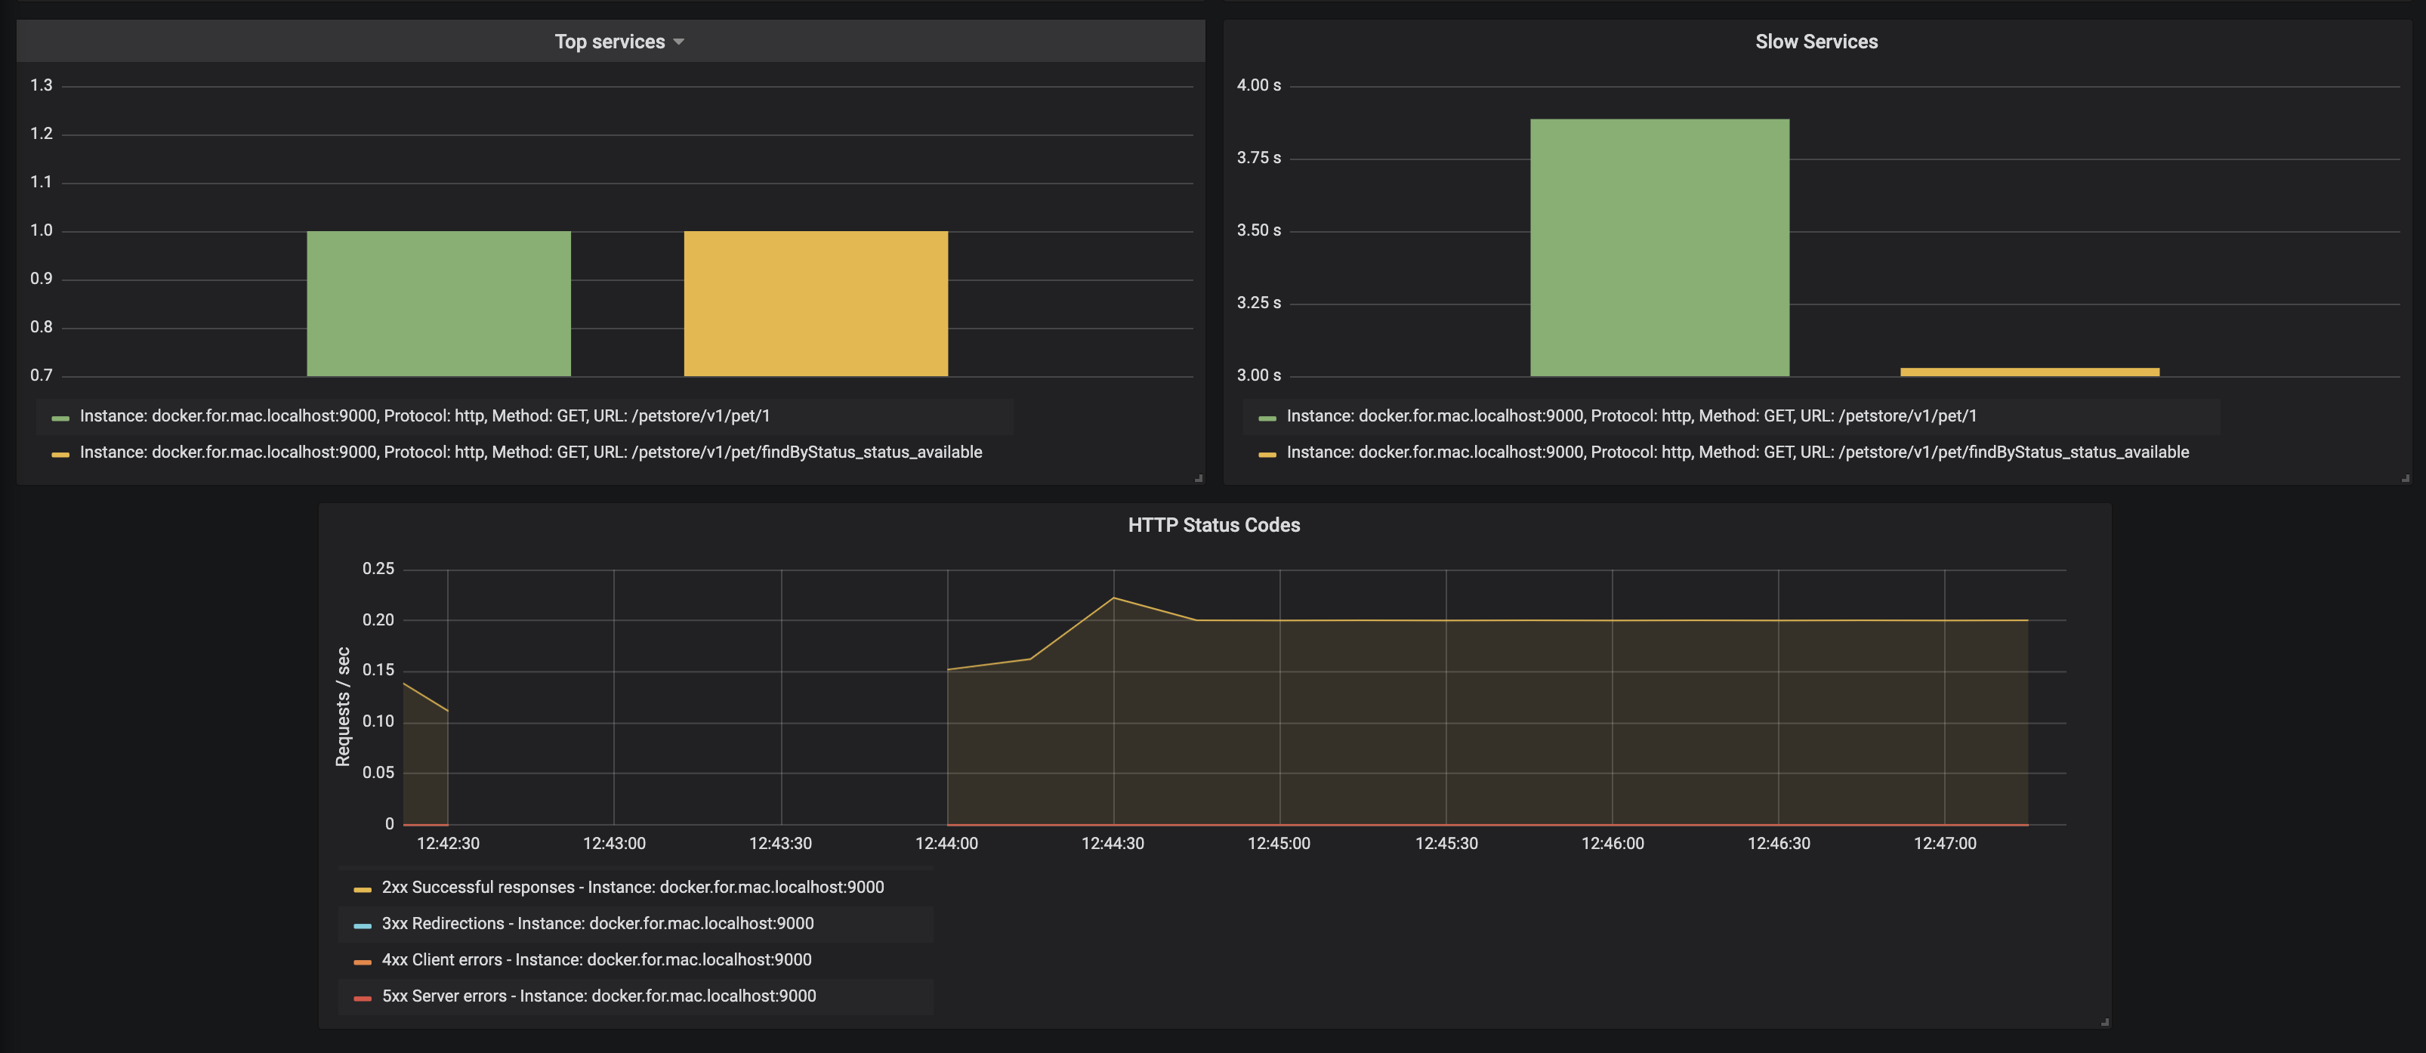The height and width of the screenshot is (1053, 2426).
Task: Click resize handle of Top services panel
Action: click(x=1198, y=478)
